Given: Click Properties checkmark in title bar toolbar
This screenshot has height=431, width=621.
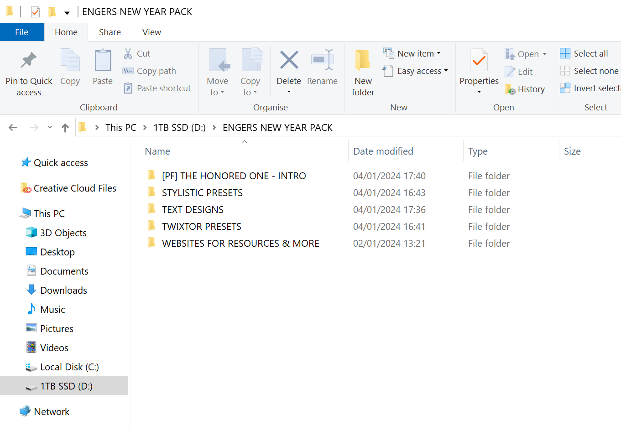Looking at the screenshot, I should click(x=35, y=11).
